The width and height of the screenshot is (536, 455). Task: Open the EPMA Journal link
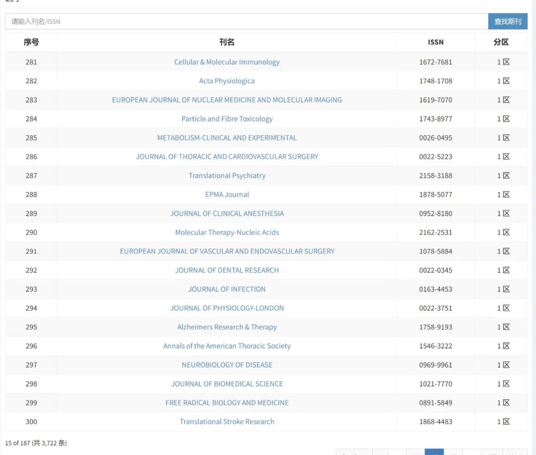coord(227,195)
